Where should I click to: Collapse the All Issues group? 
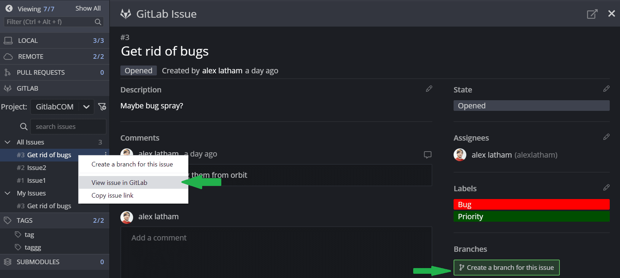point(7,142)
